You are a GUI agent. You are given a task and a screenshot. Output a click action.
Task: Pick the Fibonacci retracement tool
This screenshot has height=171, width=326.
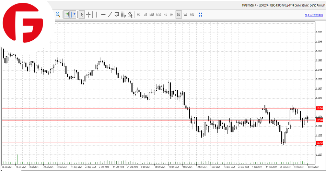123,14
